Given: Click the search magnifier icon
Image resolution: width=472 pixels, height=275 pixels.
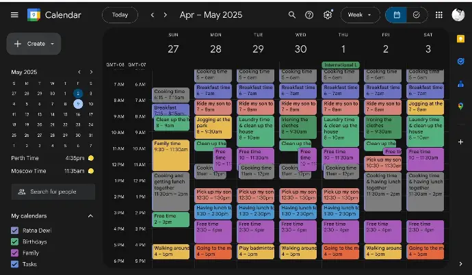Looking at the screenshot, I should 292,14.
